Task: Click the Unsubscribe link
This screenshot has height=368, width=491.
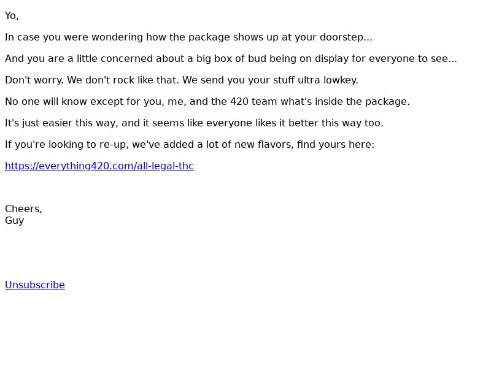Action: [35, 285]
